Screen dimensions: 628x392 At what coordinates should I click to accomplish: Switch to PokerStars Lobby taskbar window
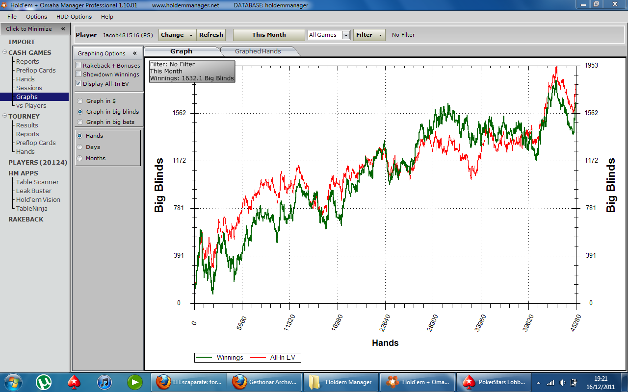point(494,382)
